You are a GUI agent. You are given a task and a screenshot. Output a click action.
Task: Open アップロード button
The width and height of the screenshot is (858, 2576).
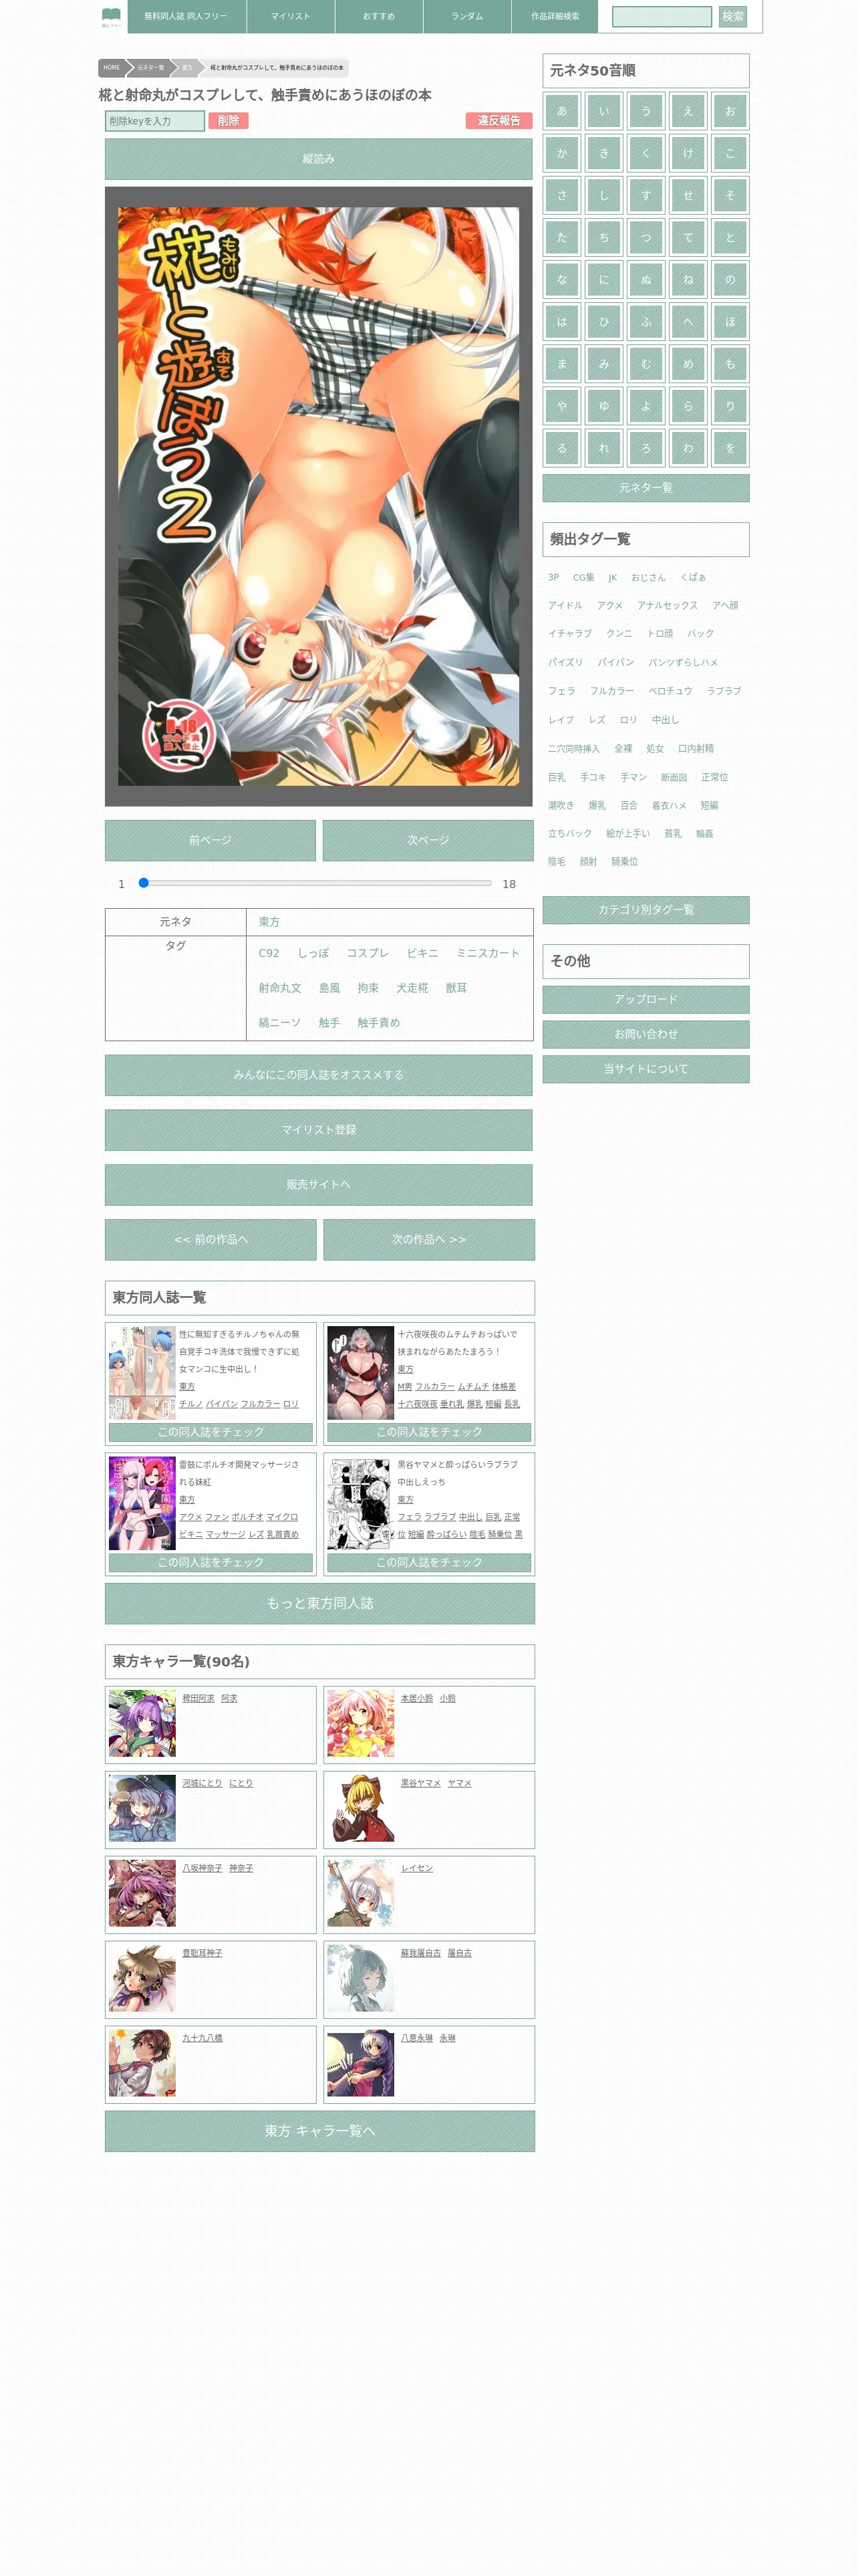tap(646, 1000)
